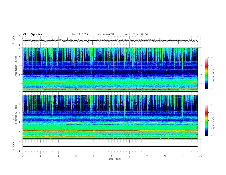The height and width of the screenshot is (175, 226).
Task: Click time axis tick label '8'
Action: pos(165,156)
